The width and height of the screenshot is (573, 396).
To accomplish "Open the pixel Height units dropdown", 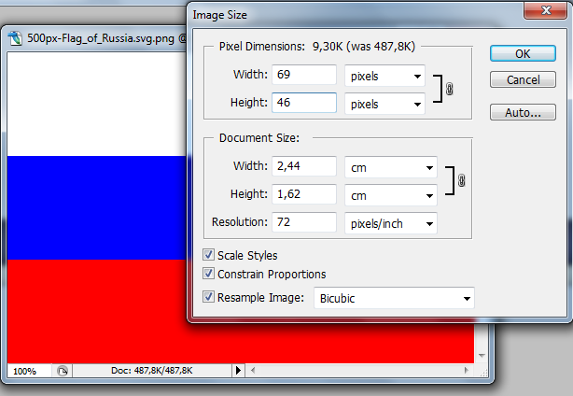I will click(384, 104).
